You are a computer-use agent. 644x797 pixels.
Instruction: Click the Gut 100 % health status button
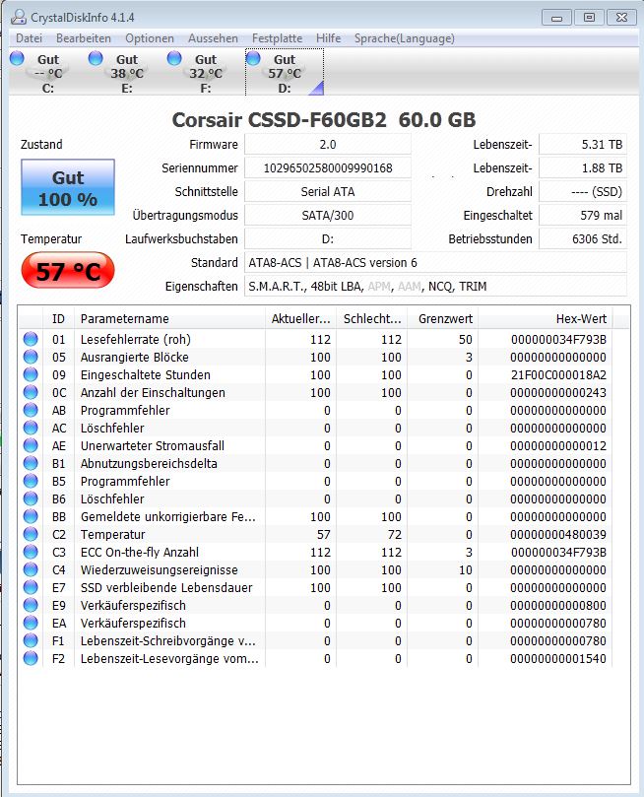(68, 187)
